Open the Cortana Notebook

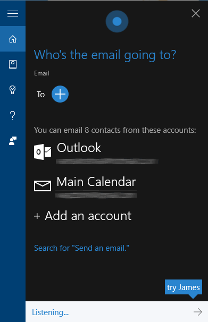[13, 64]
